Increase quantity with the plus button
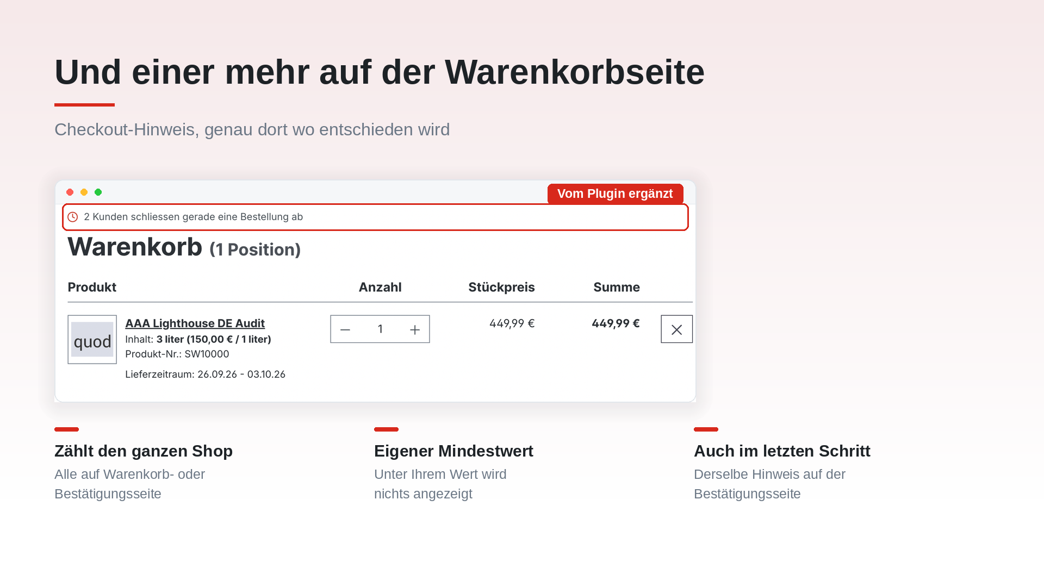 pyautogui.click(x=415, y=329)
